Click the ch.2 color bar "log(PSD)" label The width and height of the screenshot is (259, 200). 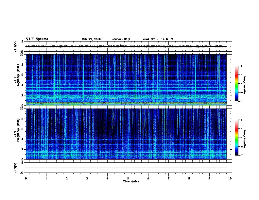click(245, 139)
